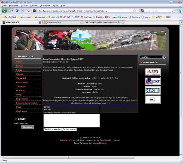Viewport: 183px width, 163px height.
Task: Open the H&R sponsor logo
Action: point(152,90)
